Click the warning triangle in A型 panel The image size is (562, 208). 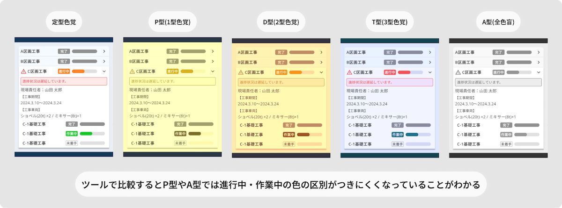(458, 72)
